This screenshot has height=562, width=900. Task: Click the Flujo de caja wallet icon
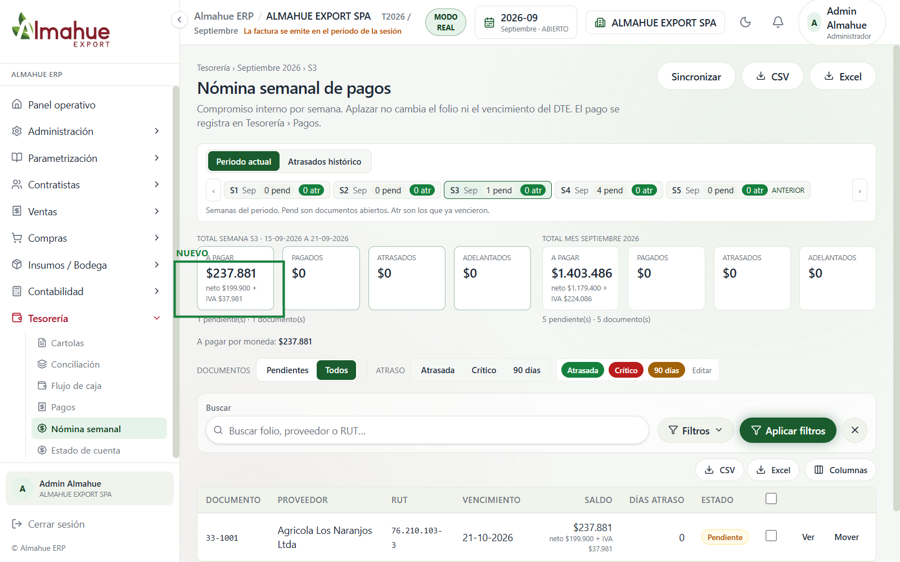(42, 386)
